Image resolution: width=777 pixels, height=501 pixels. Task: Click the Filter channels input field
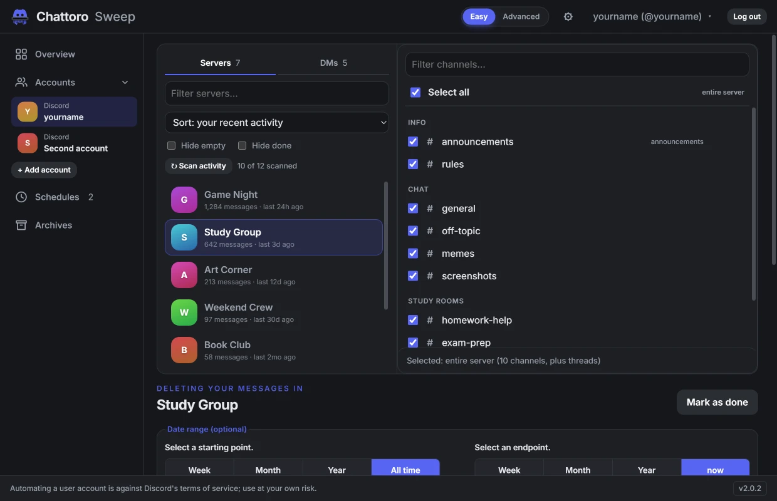click(577, 65)
